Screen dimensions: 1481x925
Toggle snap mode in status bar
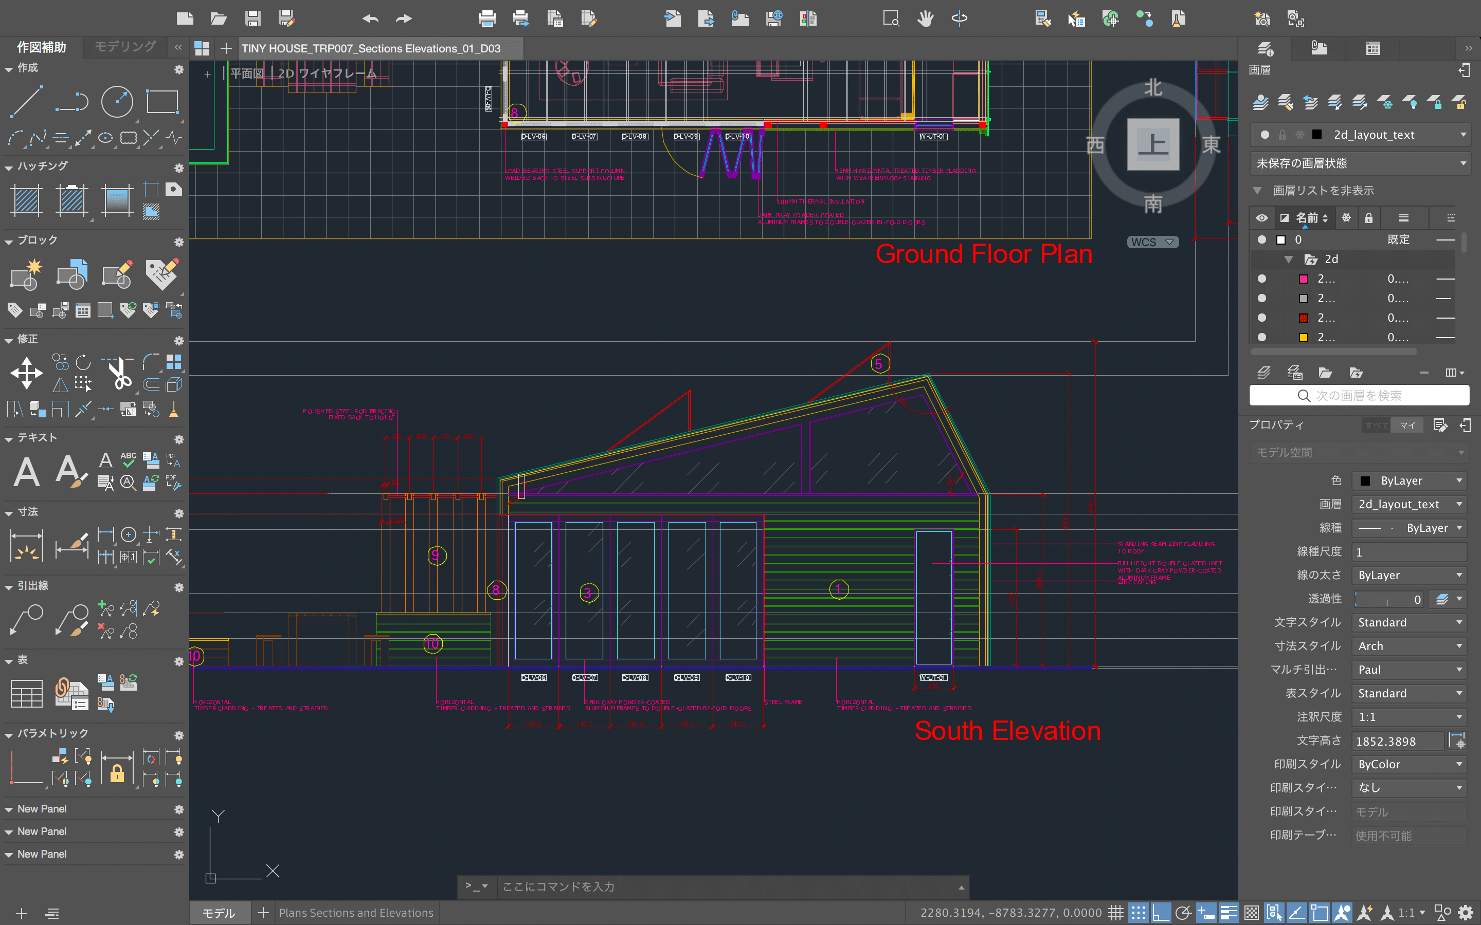click(x=1137, y=913)
